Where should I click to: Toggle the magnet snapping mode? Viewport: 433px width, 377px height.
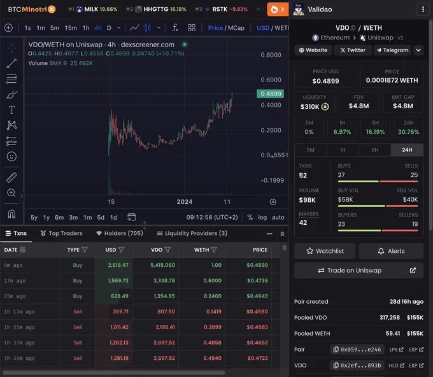11,214
